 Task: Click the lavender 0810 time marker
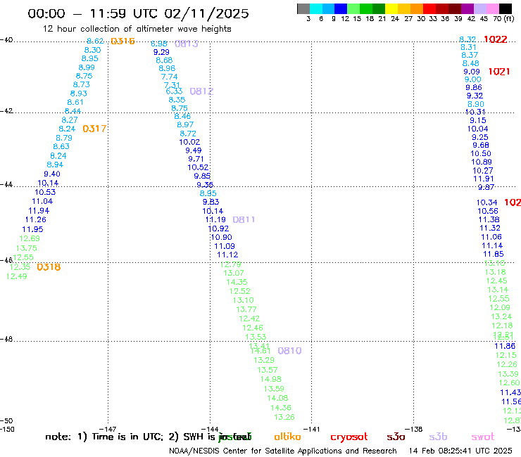pos(289,351)
